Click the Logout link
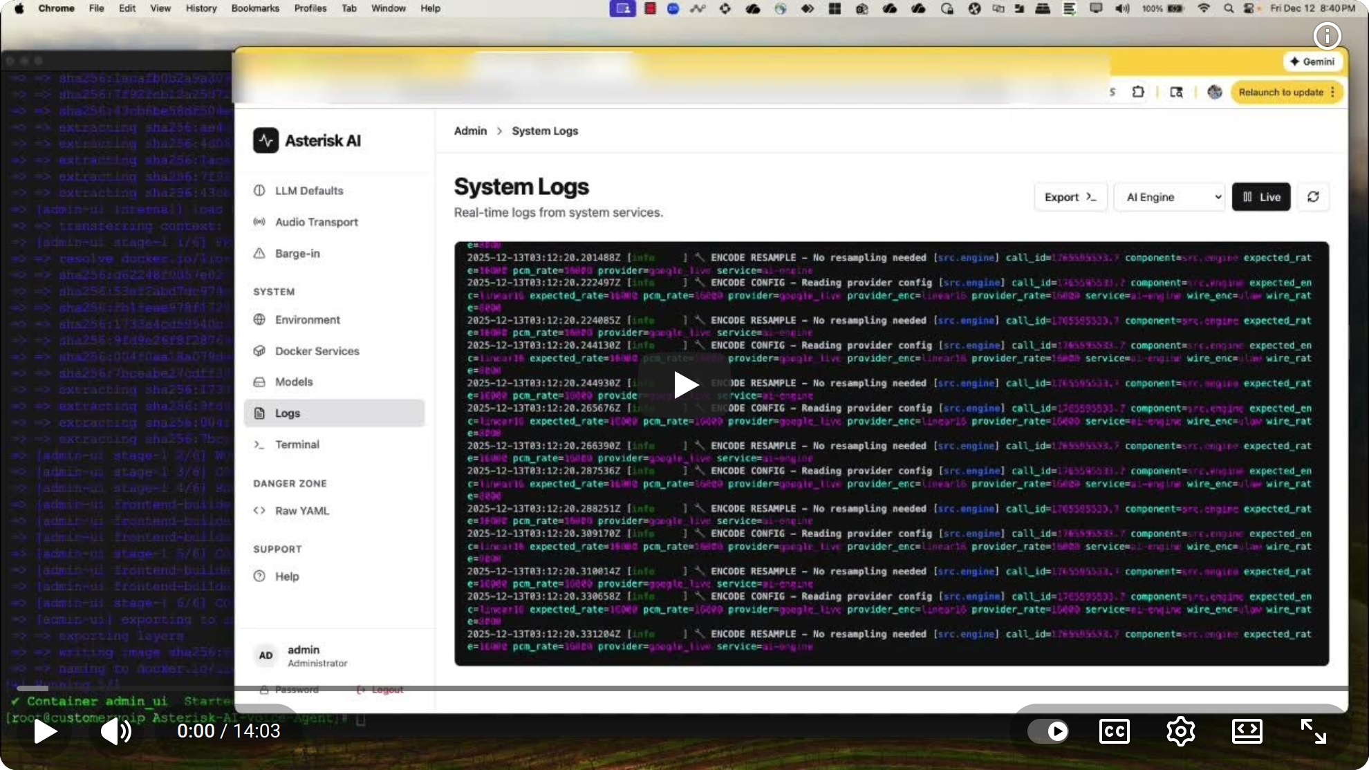1369x770 pixels. click(380, 690)
